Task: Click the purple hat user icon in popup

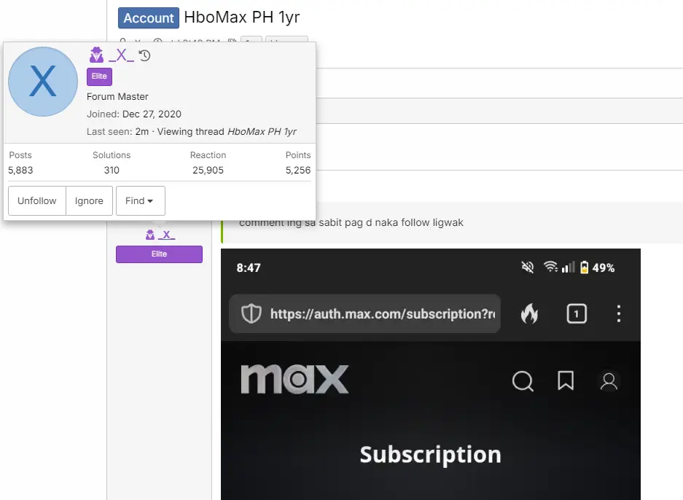Action: coord(97,55)
